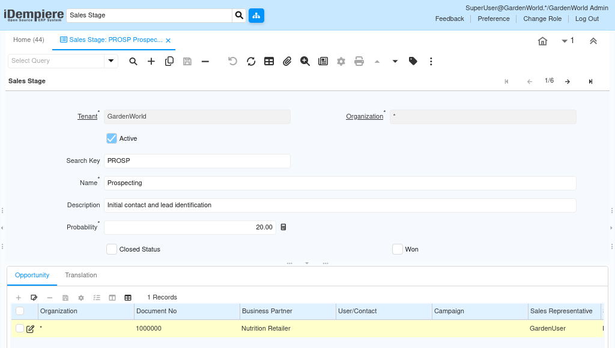
Task: Click the Change Role link
Action: coord(542,19)
